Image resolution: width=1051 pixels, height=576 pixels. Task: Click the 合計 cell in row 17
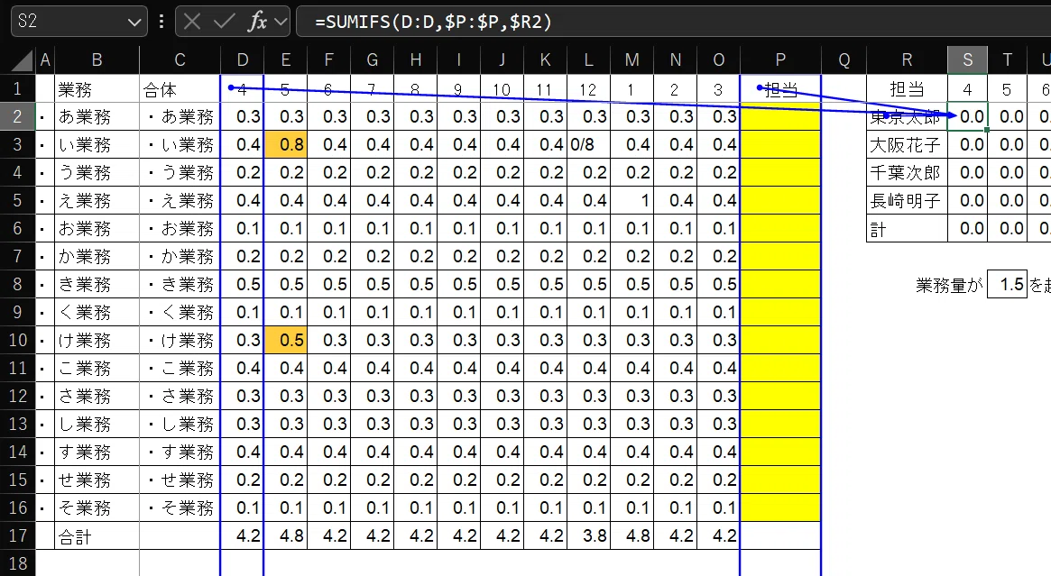[x=97, y=536]
